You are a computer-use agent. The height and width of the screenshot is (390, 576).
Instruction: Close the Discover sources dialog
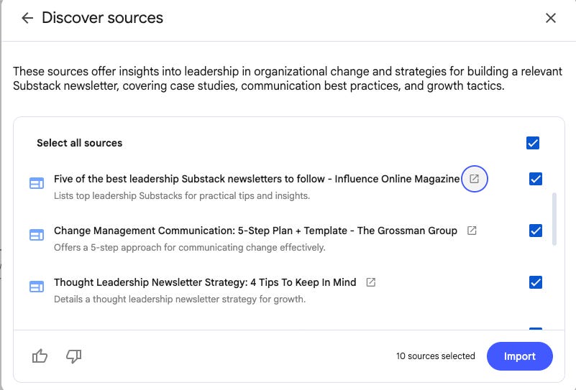(551, 18)
